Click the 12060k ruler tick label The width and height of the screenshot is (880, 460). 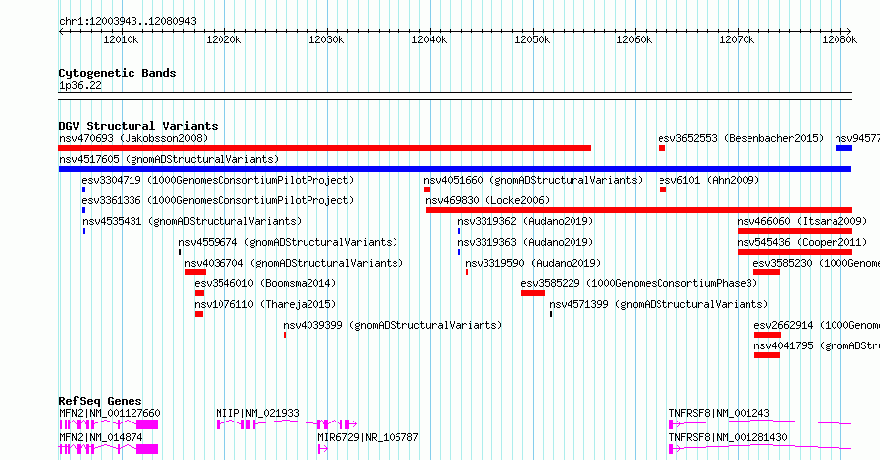(634, 39)
